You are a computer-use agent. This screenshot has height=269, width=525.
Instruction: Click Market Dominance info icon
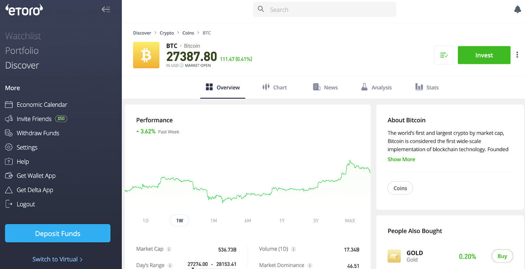(310, 265)
